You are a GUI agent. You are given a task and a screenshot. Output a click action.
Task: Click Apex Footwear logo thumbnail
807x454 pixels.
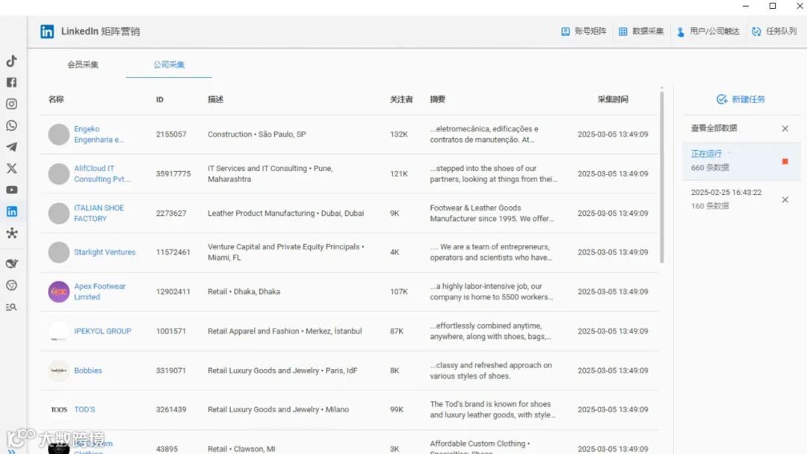pyautogui.click(x=59, y=291)
